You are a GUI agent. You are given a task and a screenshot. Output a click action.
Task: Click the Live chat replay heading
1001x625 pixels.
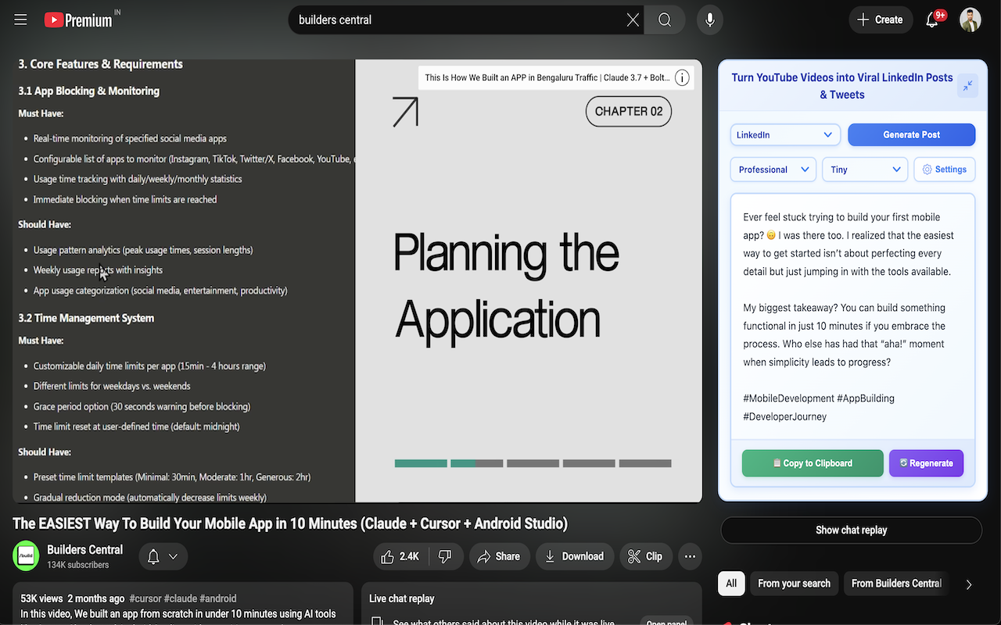[401, 598]
